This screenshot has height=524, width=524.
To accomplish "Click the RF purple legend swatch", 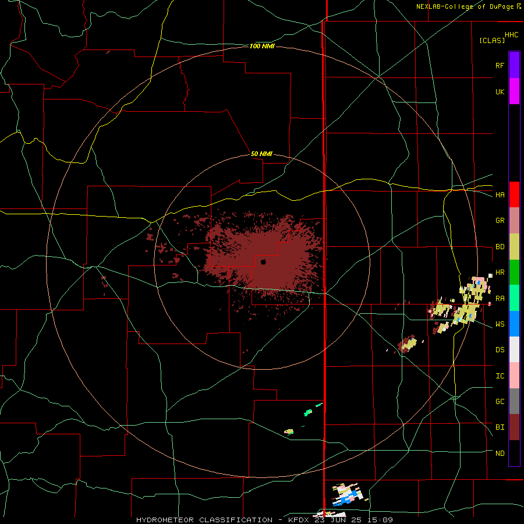I will 514,65.
